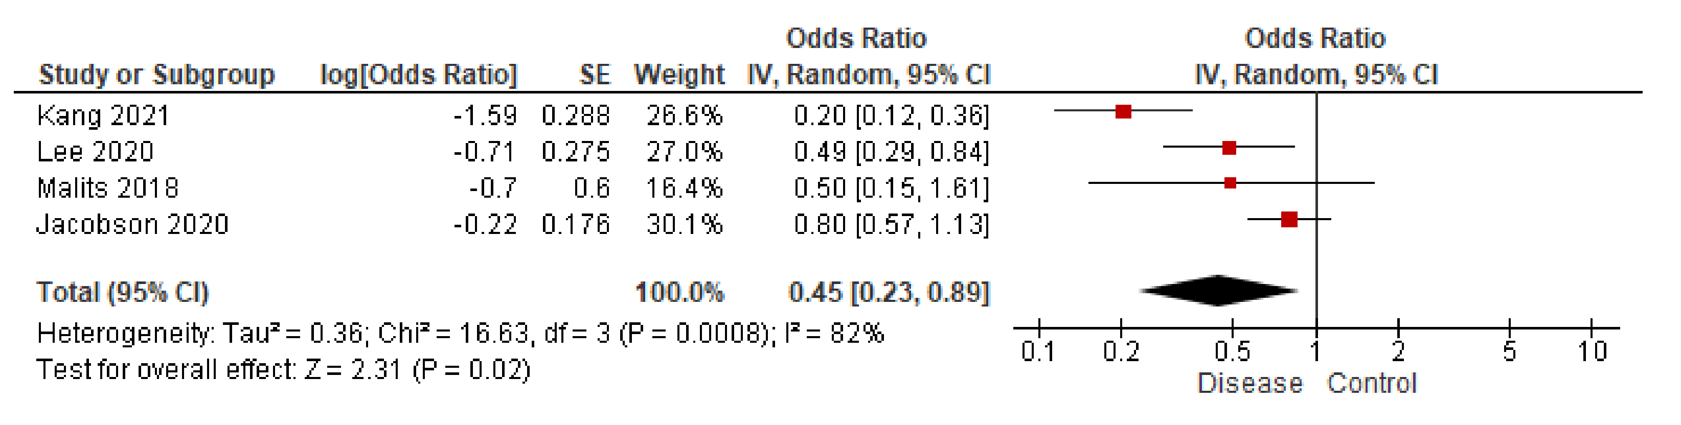1681x425 pixels.
Task: Click the 'Study or Subgroup' column header
Action: click(x=156, y=75)
